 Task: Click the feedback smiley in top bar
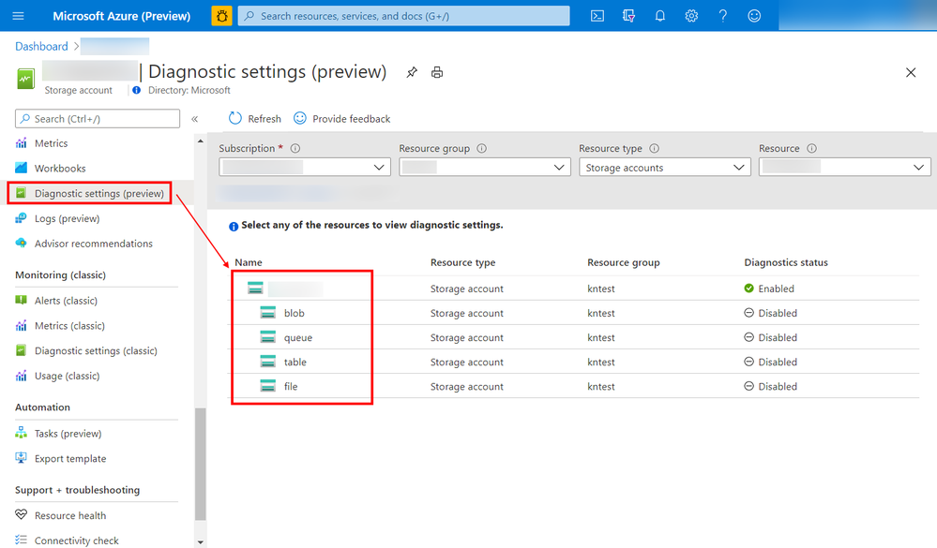[x=754, y=16]
